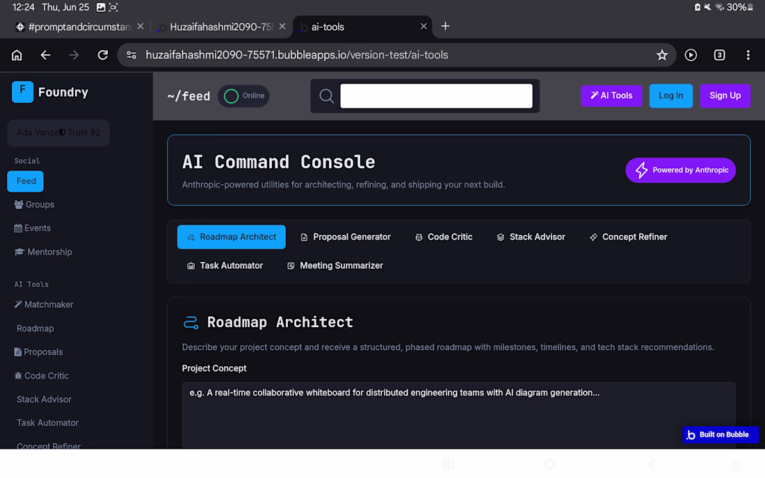This screenshot has width=765, height=478.
Task: Open Proposals in the sidebar
Action: coord(38,352)
